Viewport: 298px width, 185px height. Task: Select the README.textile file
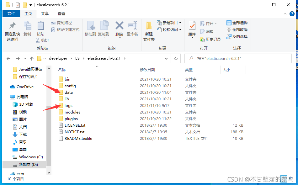(76, 139)
